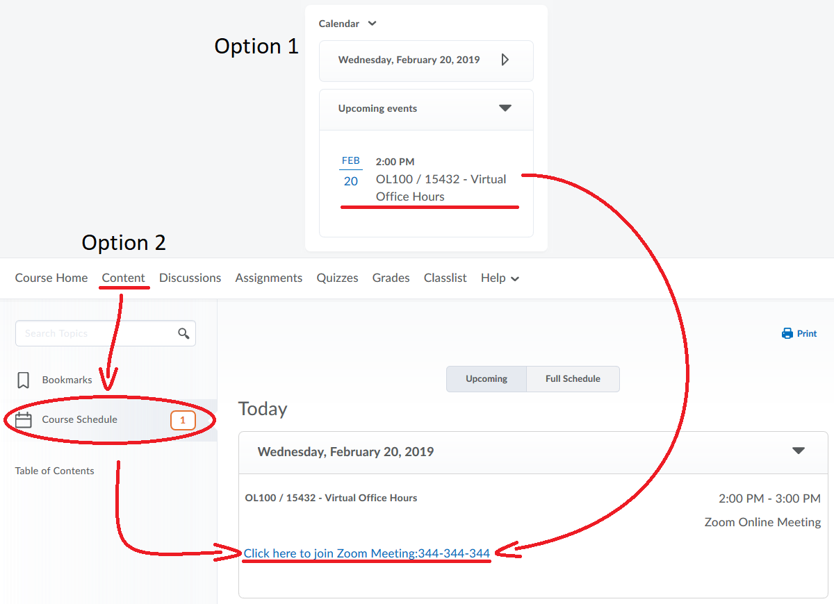Open the Help dropdown menu
Image resolution: width=834 pixels, height=604 pixels.
coord(500,278)
